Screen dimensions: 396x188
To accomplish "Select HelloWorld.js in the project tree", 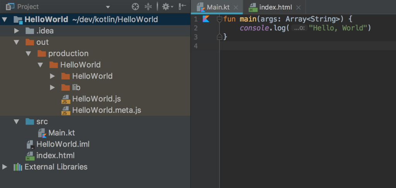I will coord(96,99).
